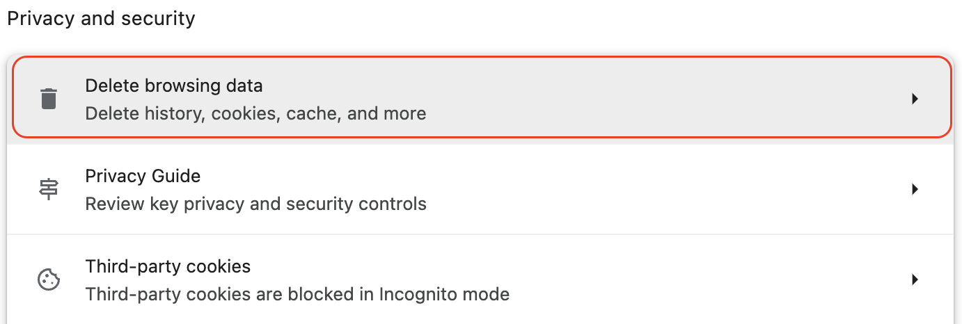Image resolution: width=962 pixels, height=324 pixels.
Task: Click the Privacy Guide signpost icon
Action: (x=48, y=189)
